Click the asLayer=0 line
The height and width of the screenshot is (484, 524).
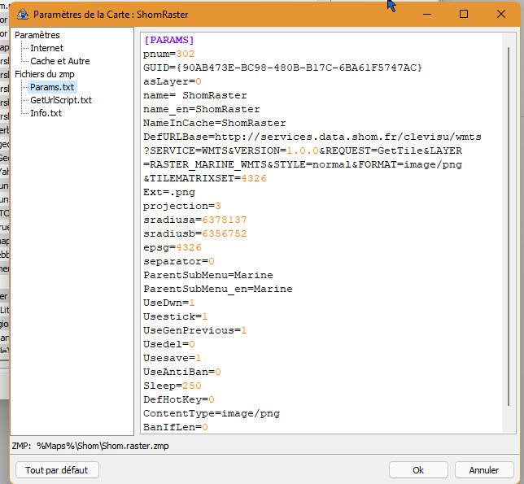pos(172,81)
